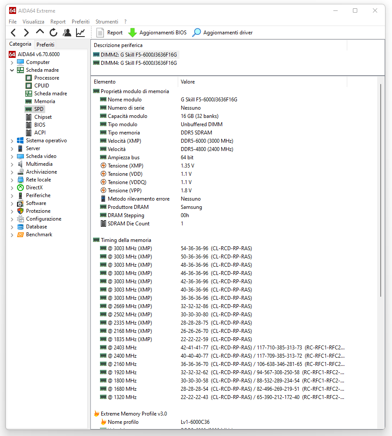392x436 pixels.
Task: Click the Proprietà modulo di memoria heading
Action: tap(135, 91)
